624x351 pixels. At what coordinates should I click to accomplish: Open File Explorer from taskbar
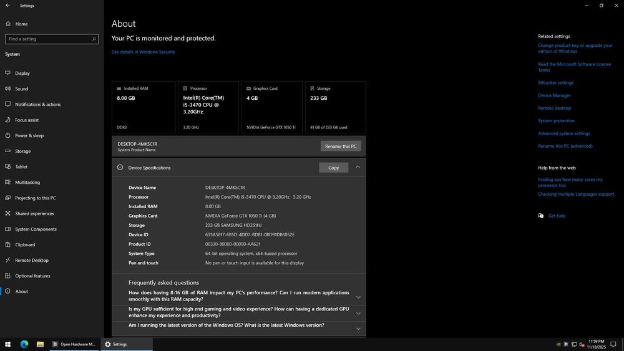(40, 344)
